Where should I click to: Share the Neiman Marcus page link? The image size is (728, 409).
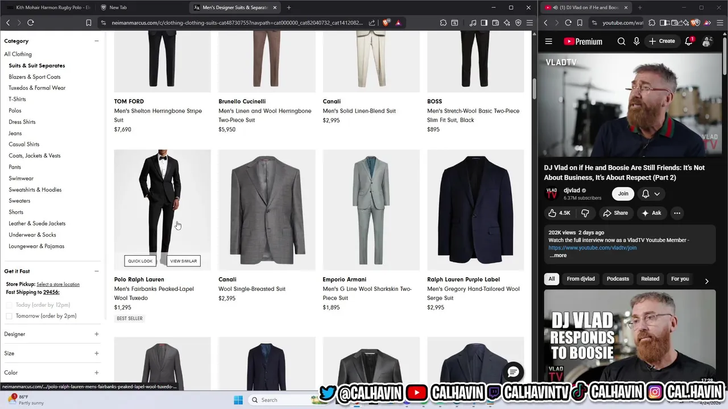pos(372,23)
